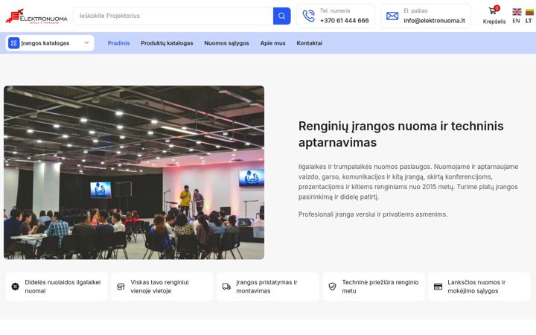The image size is (536, 335).
Task: Select LT language label
Action: point(529,21)
